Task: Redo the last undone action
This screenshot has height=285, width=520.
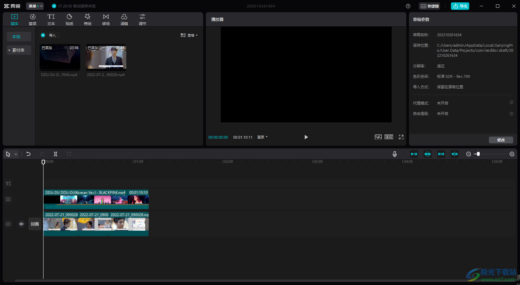Action: pos(42,154)
